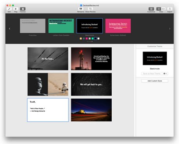Open the Themes picker icon
Screen dimensions: 179x144
(x=23, y=9)
